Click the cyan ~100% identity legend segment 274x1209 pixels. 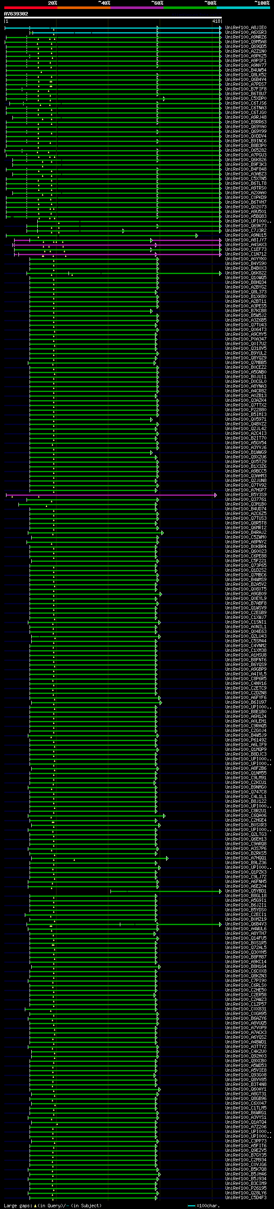tap(243, 8)
